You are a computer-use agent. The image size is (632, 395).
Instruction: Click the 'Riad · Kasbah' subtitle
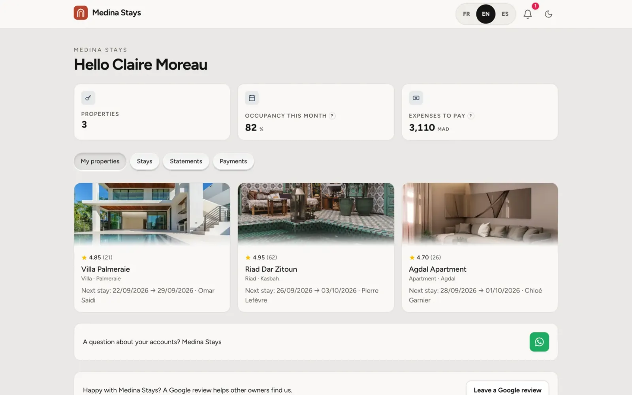262,278
